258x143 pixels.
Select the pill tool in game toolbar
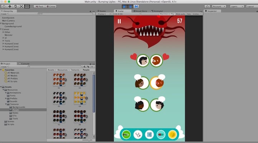161,135
